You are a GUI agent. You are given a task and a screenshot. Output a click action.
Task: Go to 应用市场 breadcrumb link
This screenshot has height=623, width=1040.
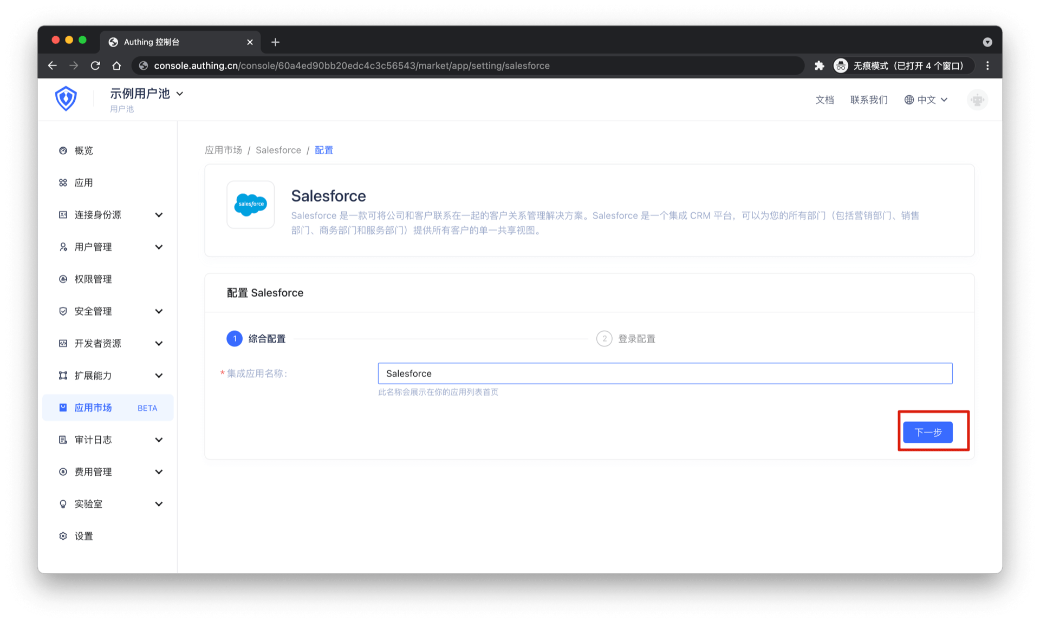pos(223,150)
